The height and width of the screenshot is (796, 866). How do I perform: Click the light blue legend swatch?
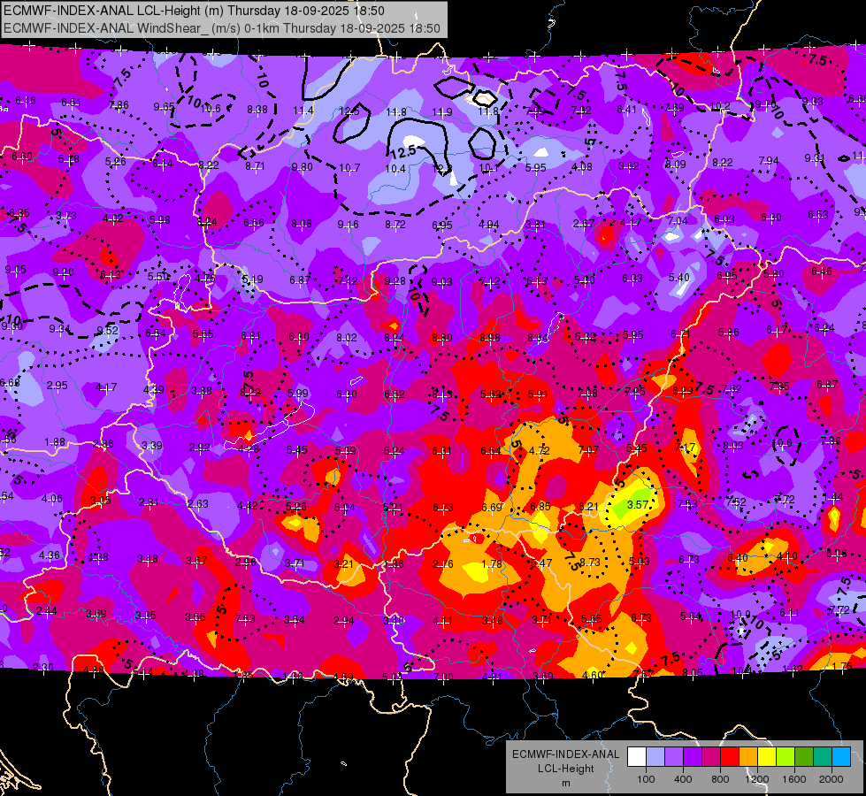coord(841,757)
